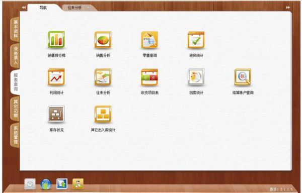
Task: Select the 其它功能 side tab
Action: (x=16, y=109)
